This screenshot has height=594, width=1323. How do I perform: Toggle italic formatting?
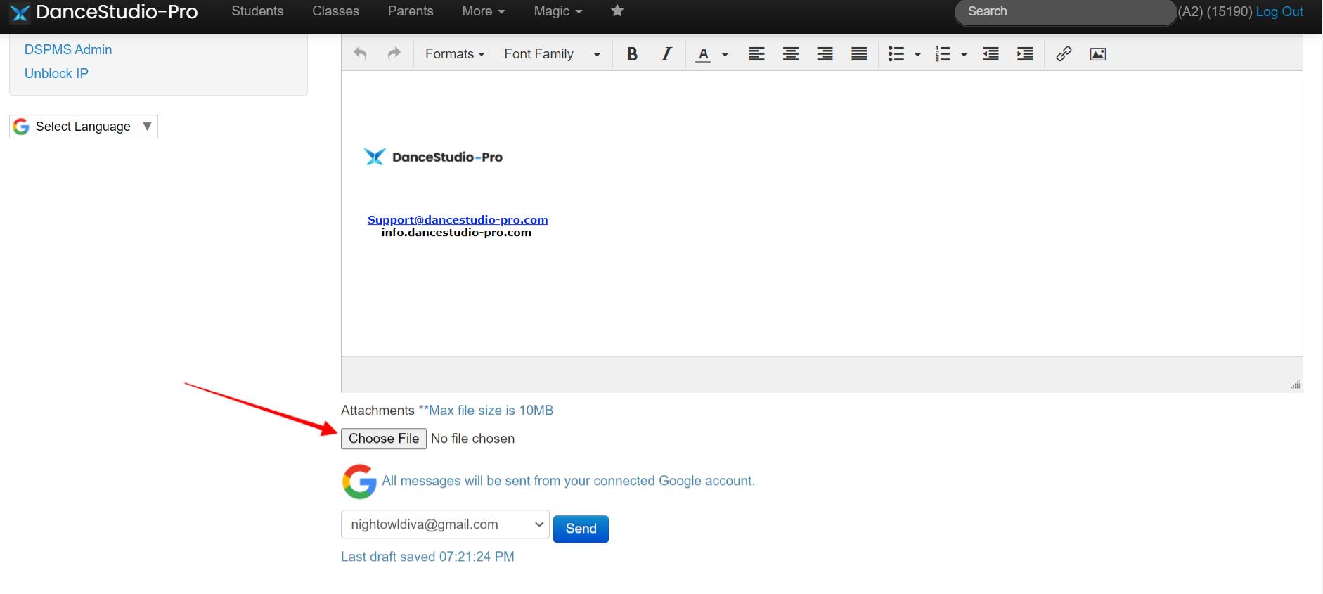click(666, 53)
